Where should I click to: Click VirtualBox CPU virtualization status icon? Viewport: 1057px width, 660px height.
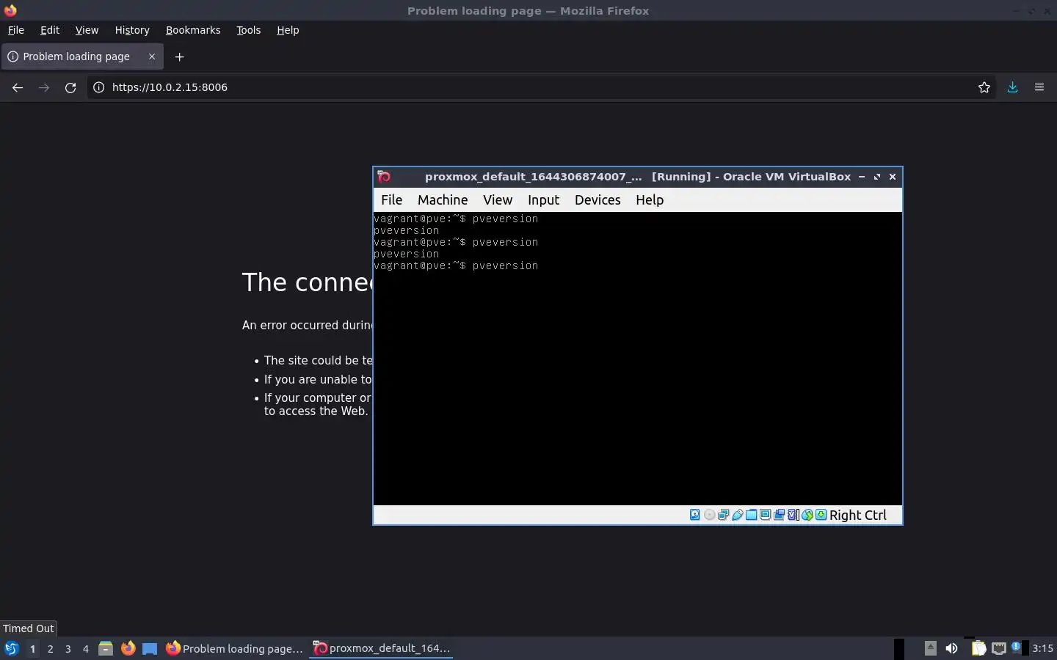point(793,515)
